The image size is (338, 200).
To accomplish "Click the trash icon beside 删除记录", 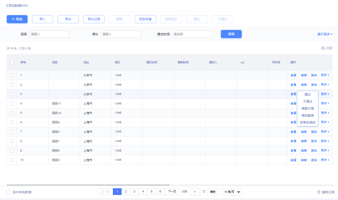I will click(x=319, y=192).
